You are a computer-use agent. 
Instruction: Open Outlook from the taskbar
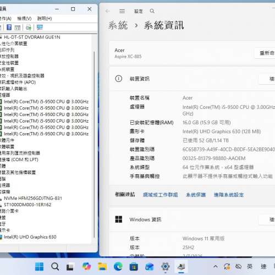(150, 267)
